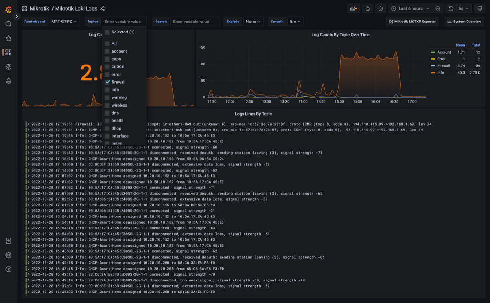Click the dashboard grid icon beside Mikrotik
The height and width of the screenshot is (303, 490).
(x=24, y=9)
